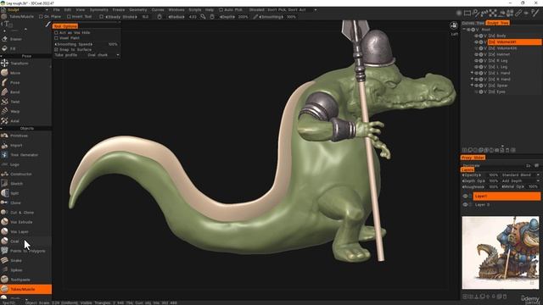The image size is (543, 305).
Task: Hide the Body object via eye icon
Action: tap(477, 36)
